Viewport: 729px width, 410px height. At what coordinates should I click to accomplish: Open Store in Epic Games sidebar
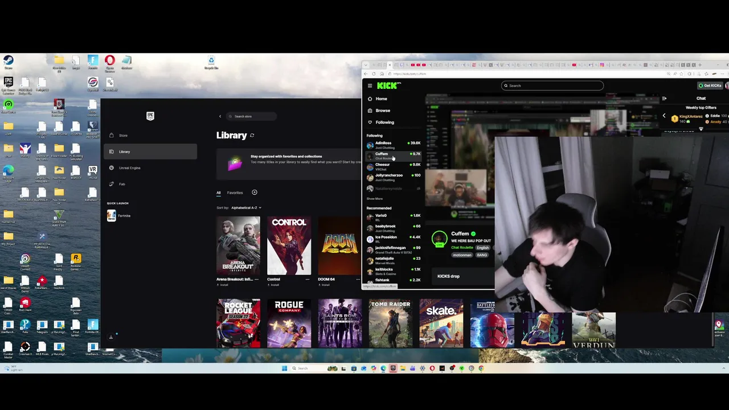click(x=150, y=136)
